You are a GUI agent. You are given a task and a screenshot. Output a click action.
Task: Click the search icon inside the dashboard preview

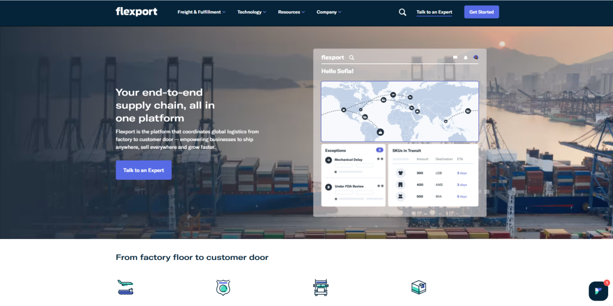pyautogui.click(x=351, y=57)
